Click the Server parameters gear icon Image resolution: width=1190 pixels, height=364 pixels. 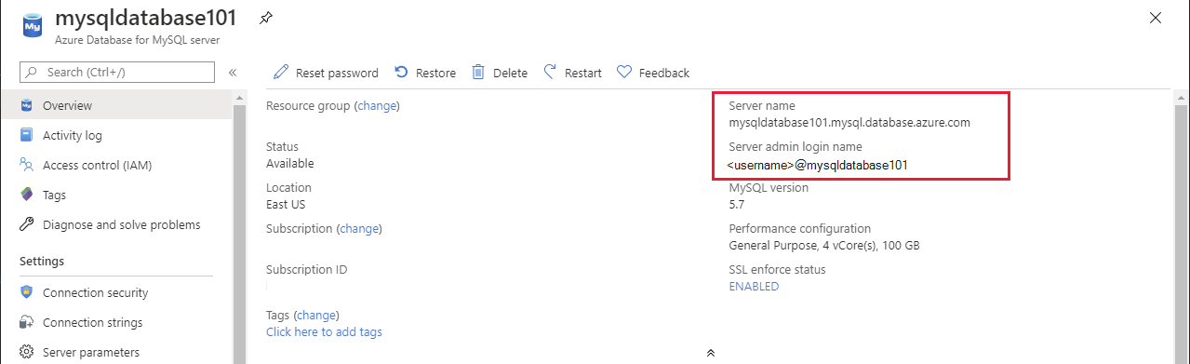coord(27,352)
